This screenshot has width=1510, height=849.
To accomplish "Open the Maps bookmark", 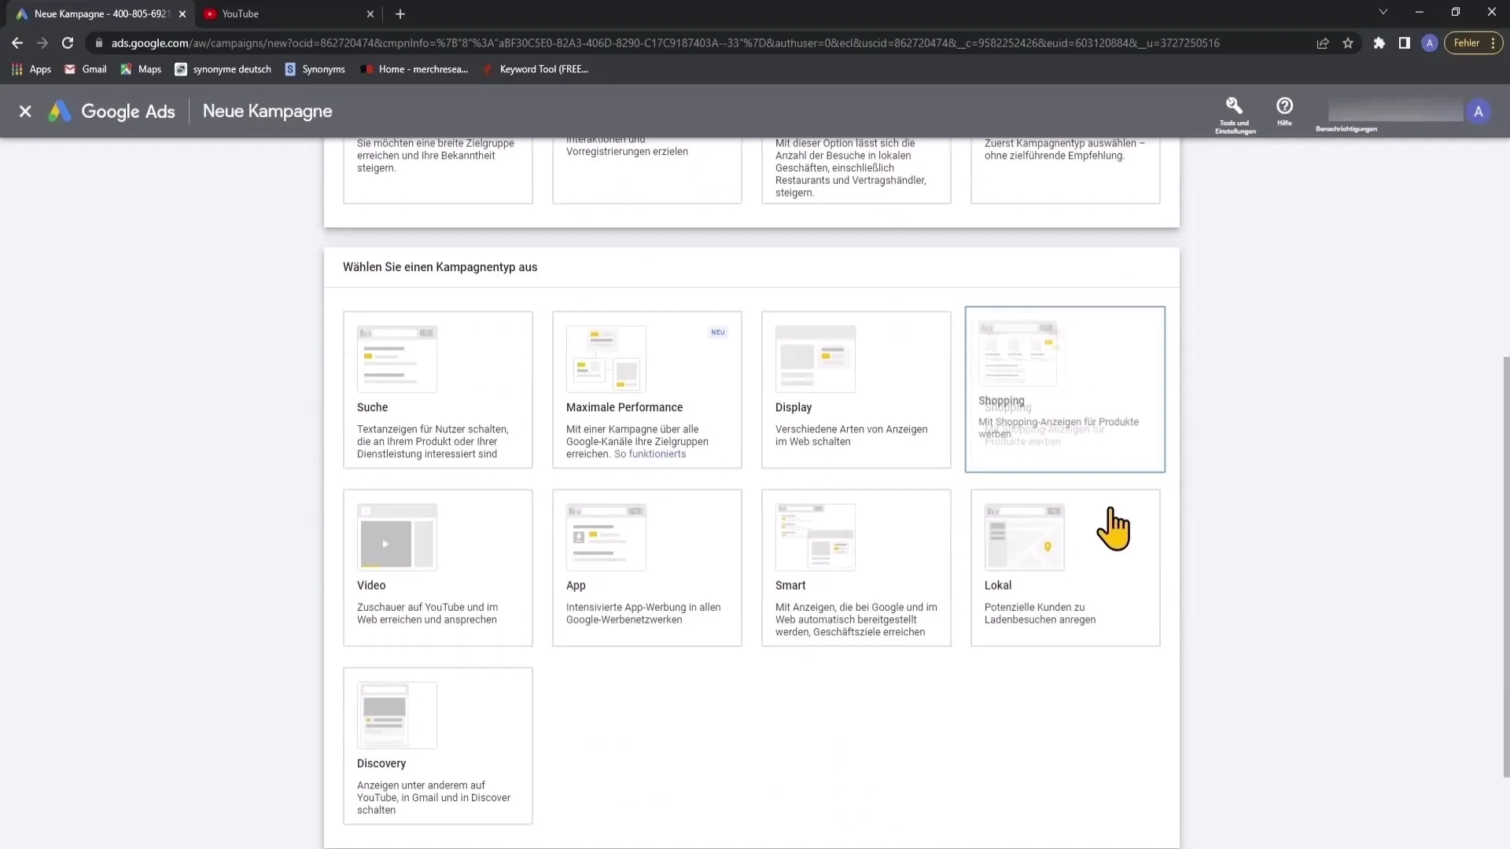I will click(x=141, y=69).
